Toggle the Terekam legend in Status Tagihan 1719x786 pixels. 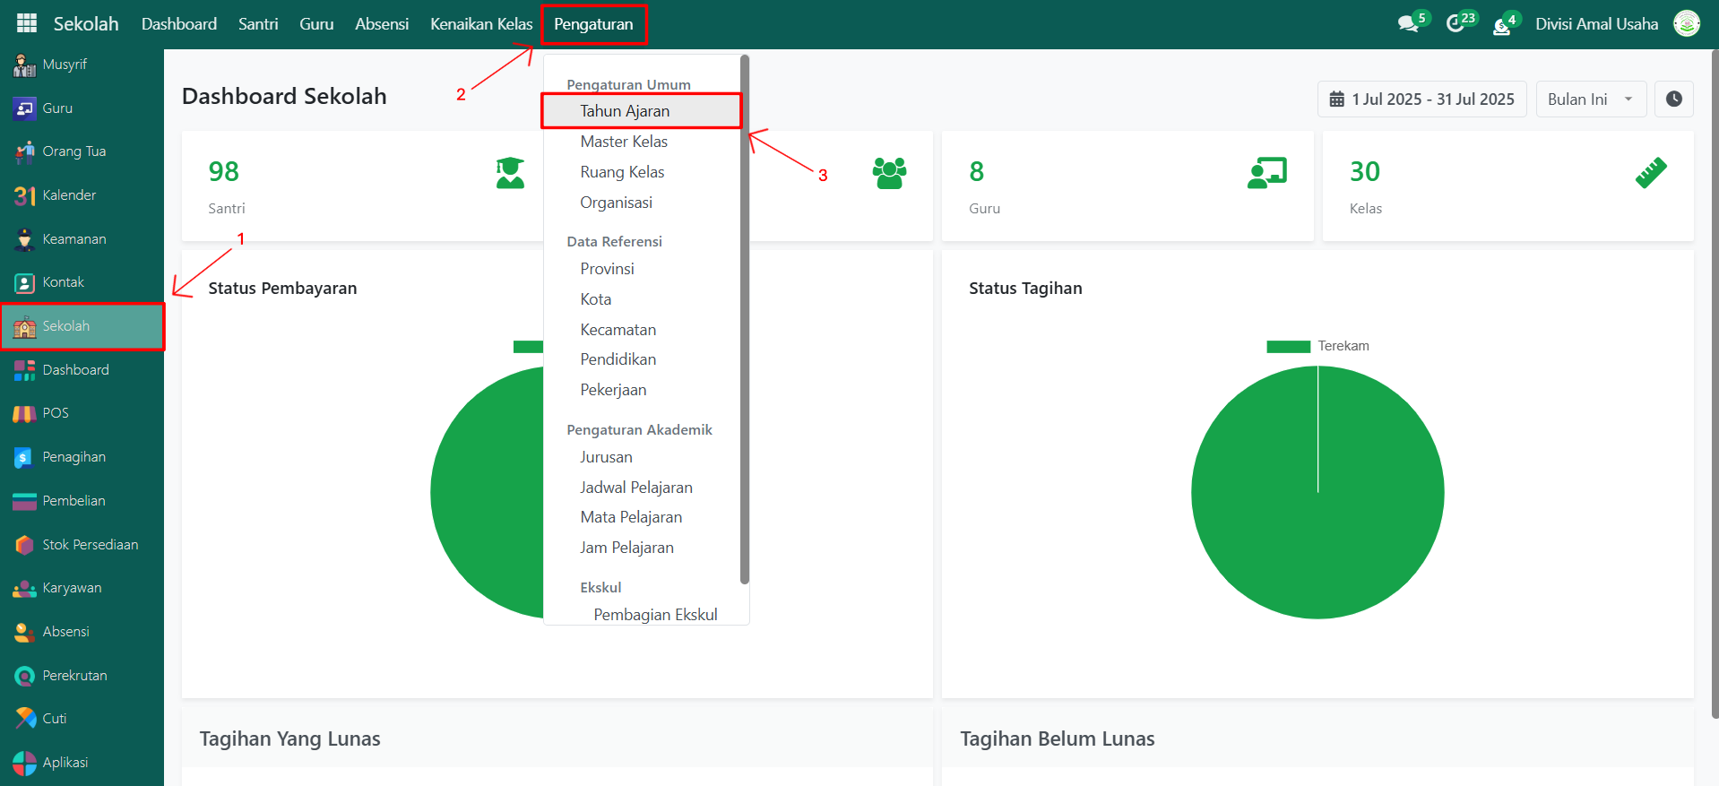coord(1317,347)
